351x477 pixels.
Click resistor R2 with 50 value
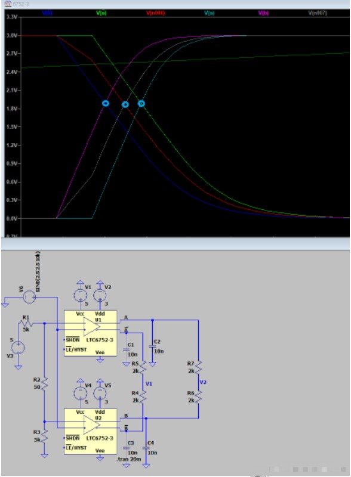coord(45,384)
